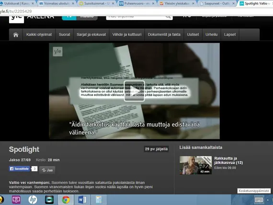The height and width of the screenshot is (205, 273).
Task: Click the yle watermark in video
Action: point(57,51)
